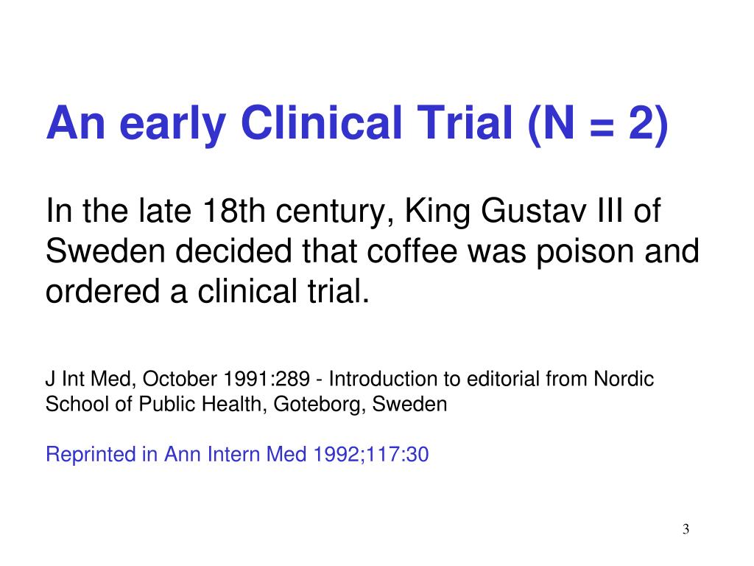Screen dimensions: 754x566
Task: Click the word 'decided' in body text
Action: coord(233,251)
